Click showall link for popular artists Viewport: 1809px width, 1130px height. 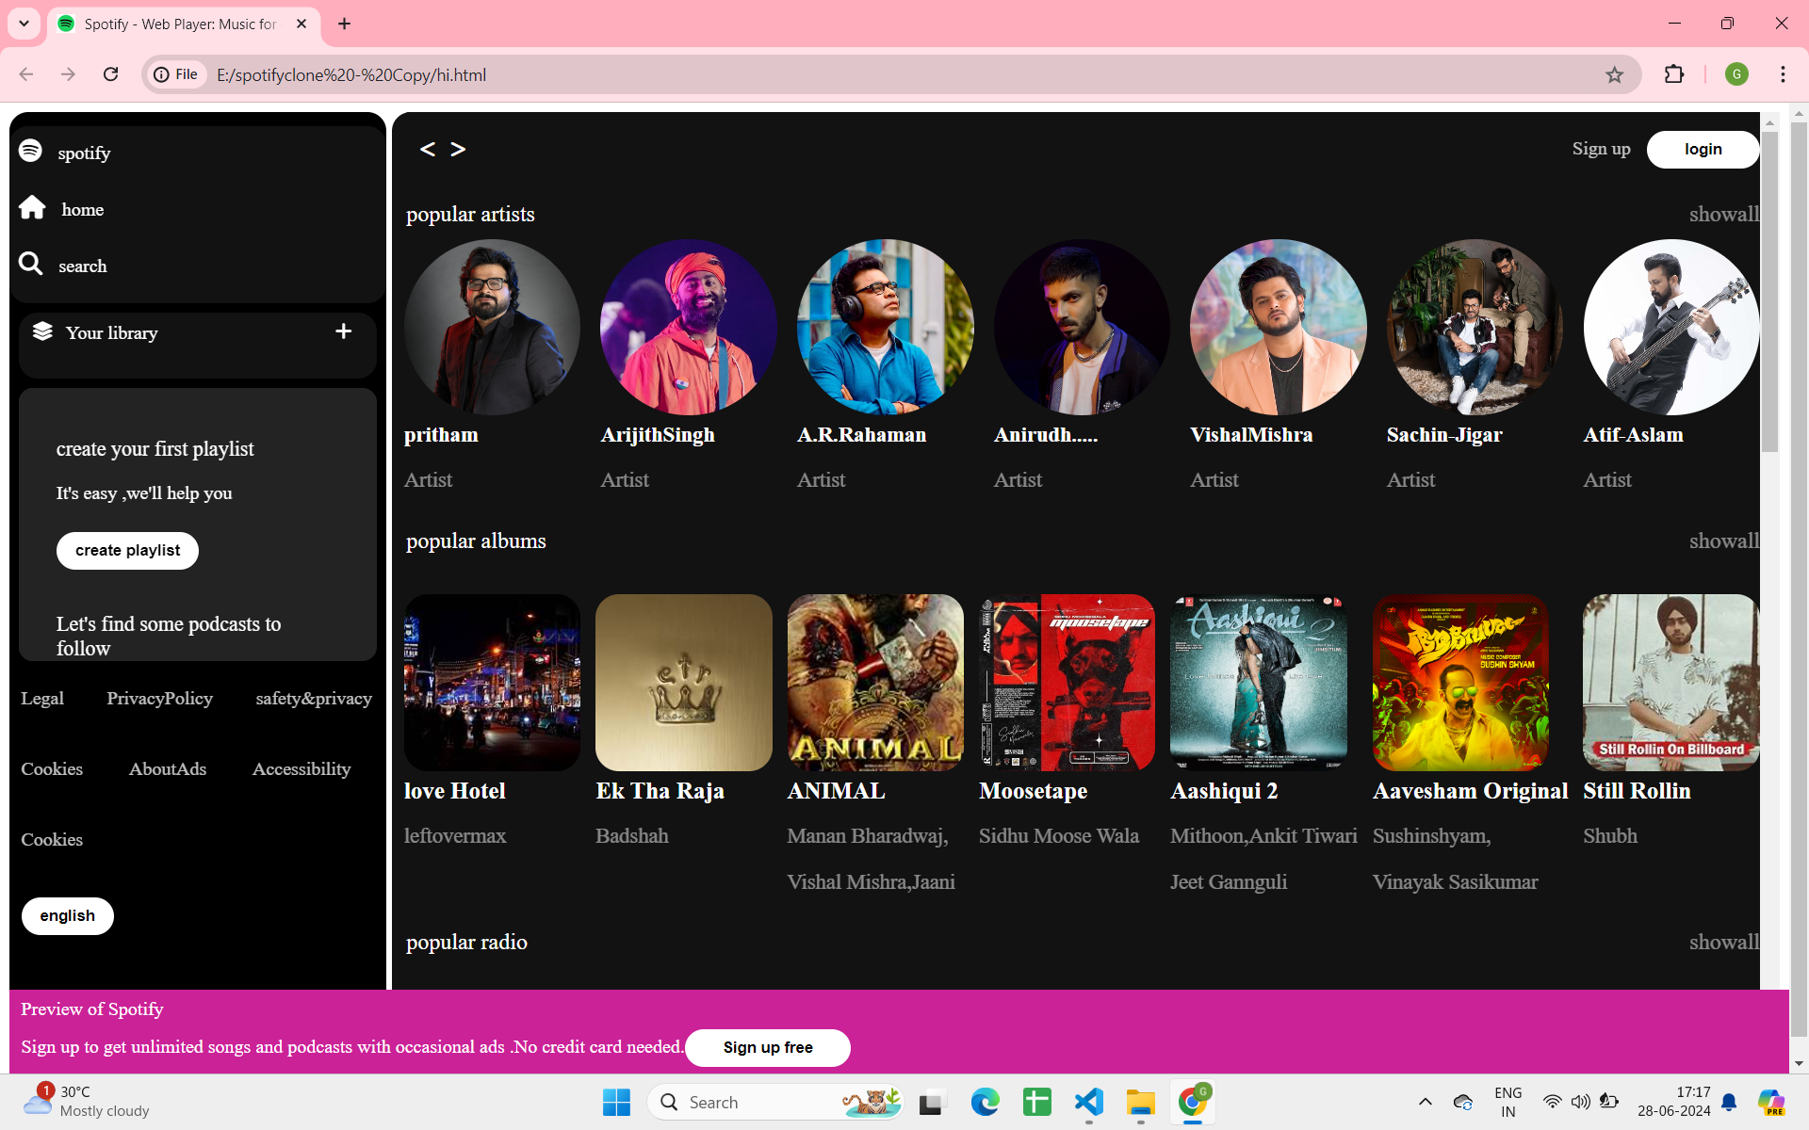tap(1722, 215)
